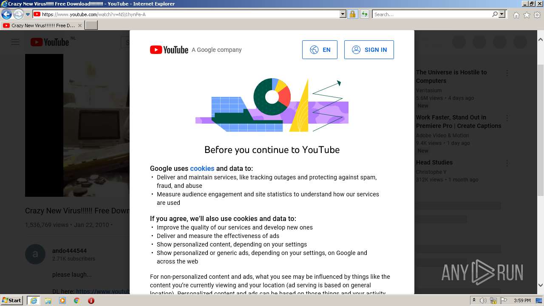Click the volume speaker tray icon
544x306 pixels.
[483, 300]
